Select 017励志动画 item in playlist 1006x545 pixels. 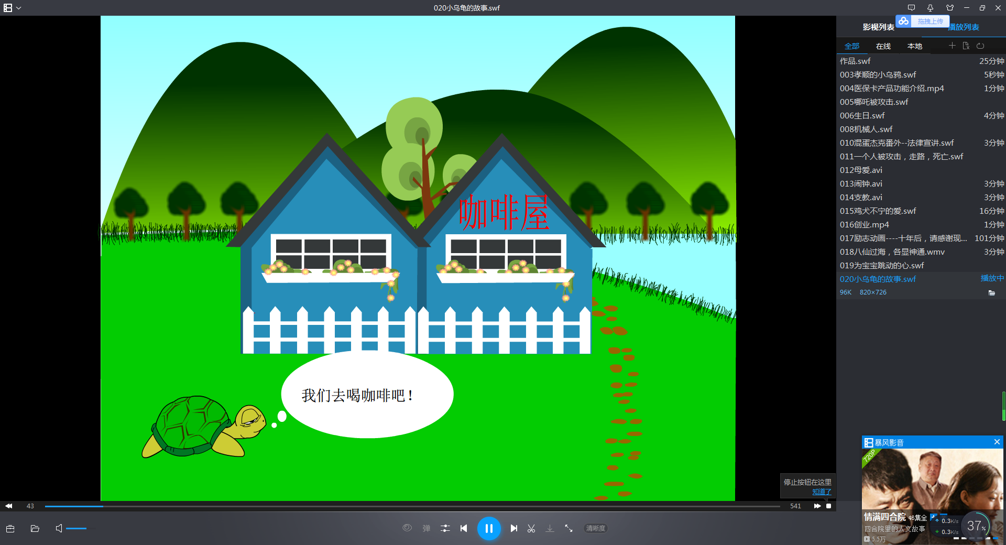pos(921,238)
